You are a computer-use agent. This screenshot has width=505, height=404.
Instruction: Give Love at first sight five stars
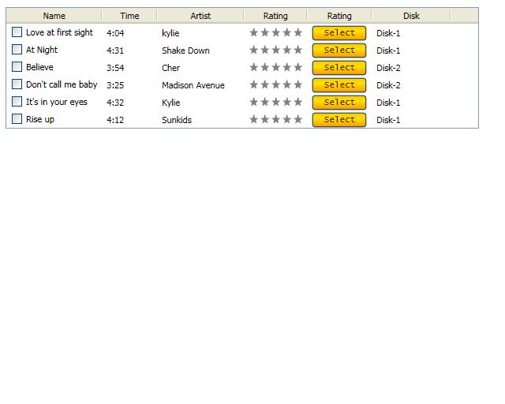[298, 32]
